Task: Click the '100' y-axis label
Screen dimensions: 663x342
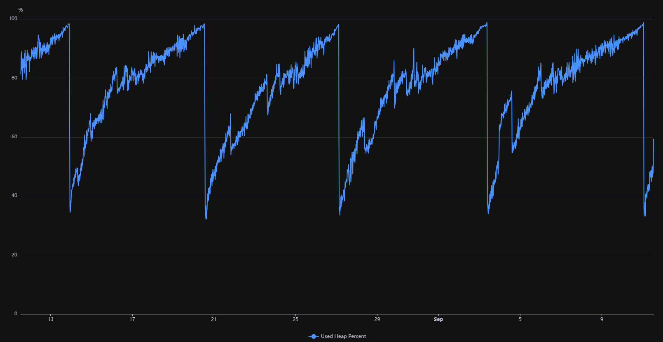Action: (13, 19)
